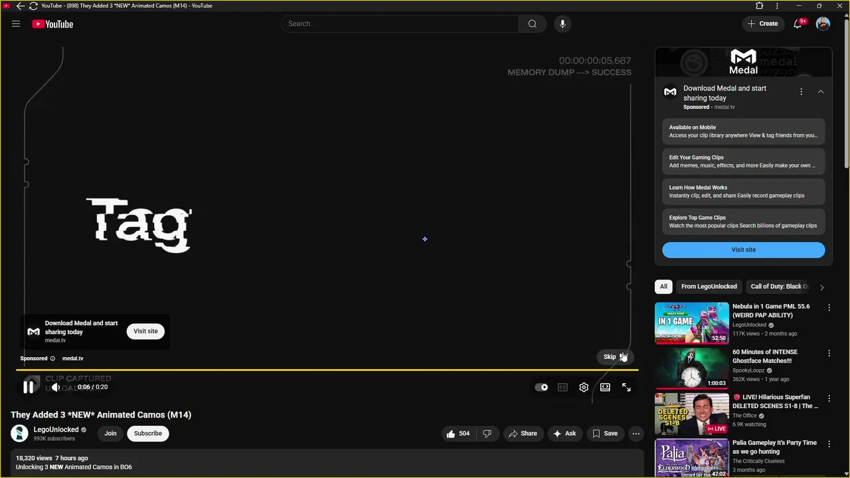850x478 pixels.
Task: Dislike the video
Action: click(487, 434)
